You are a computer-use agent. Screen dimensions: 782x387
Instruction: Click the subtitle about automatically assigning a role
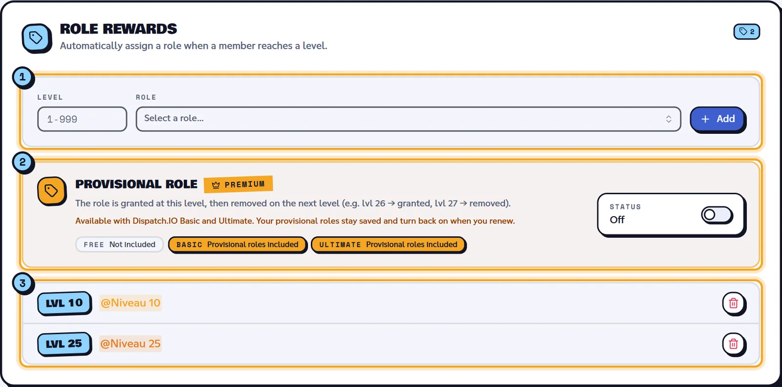194,46
